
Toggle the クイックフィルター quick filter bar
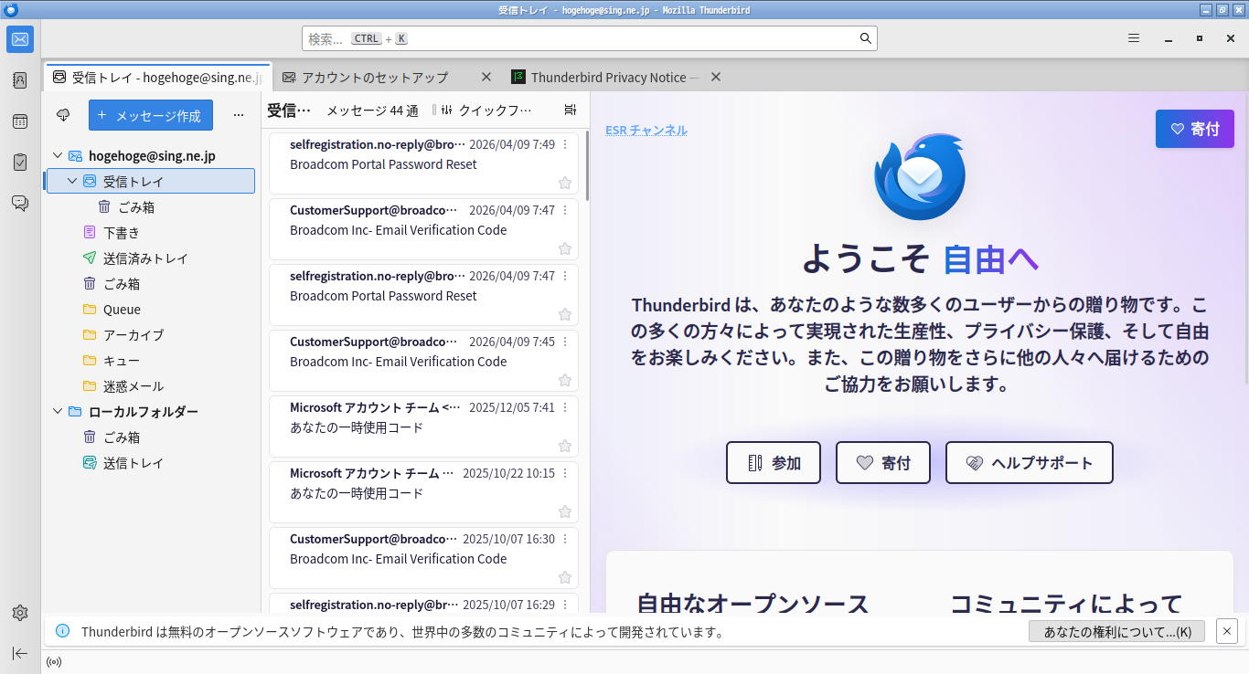(x=486, y=111)
